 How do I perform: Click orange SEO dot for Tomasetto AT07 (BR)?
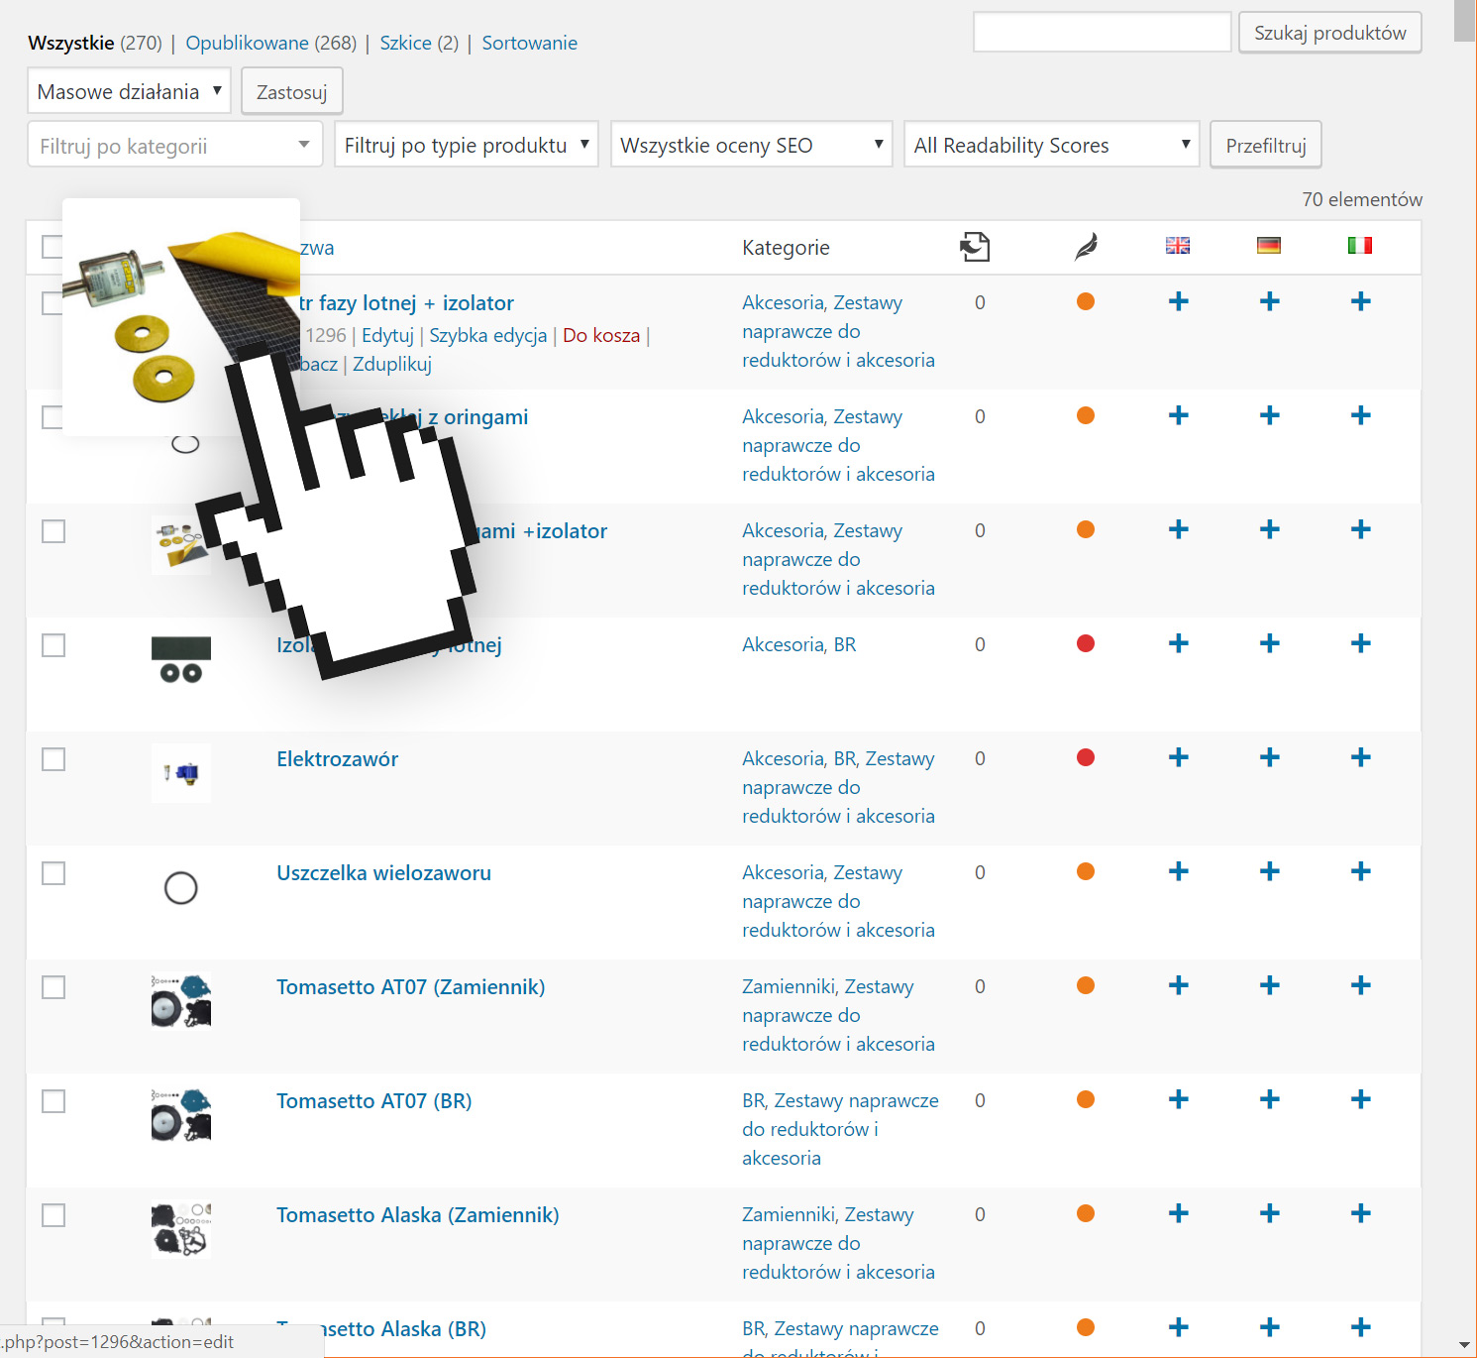[x=1086, y=1099]
